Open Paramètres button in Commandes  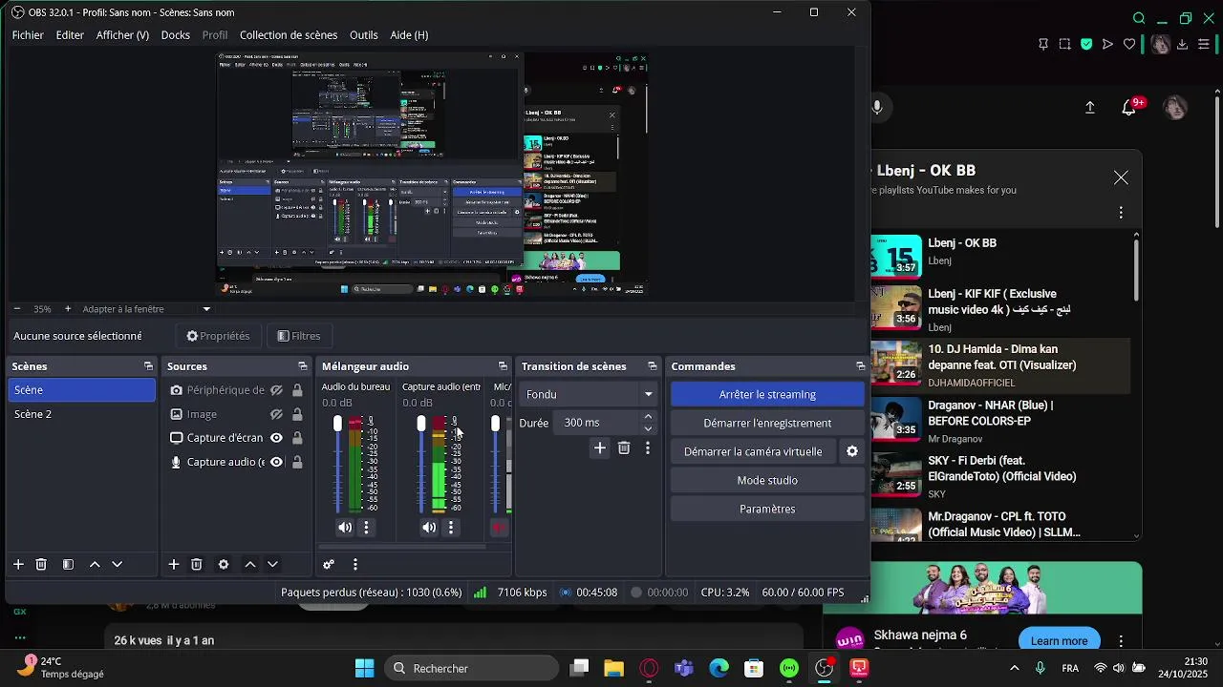tap(767, 510)
